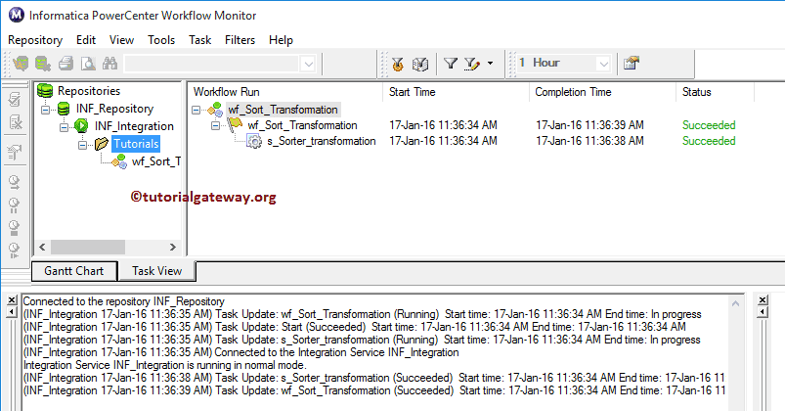Click the Informatica PowerCenter app logo in title bar

click(17, 15)
